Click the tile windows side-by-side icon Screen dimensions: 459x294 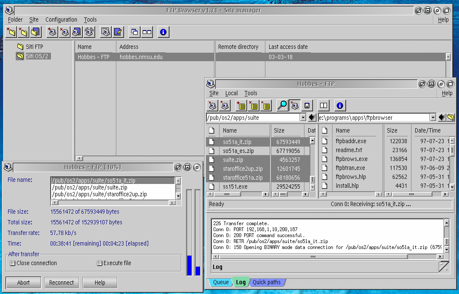coord(147,32)
